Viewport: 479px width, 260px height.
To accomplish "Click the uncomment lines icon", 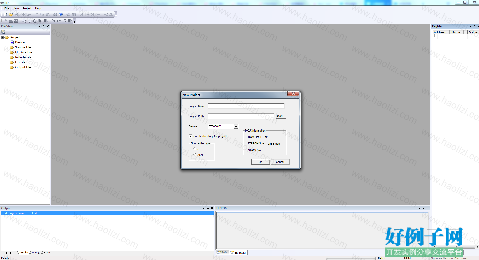I will pyautogui.click(x=111, y=15).
